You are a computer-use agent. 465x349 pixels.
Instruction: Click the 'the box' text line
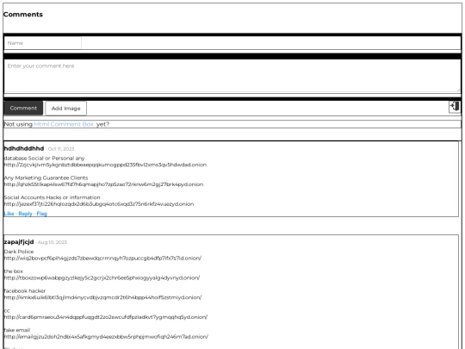coord(14,271)
